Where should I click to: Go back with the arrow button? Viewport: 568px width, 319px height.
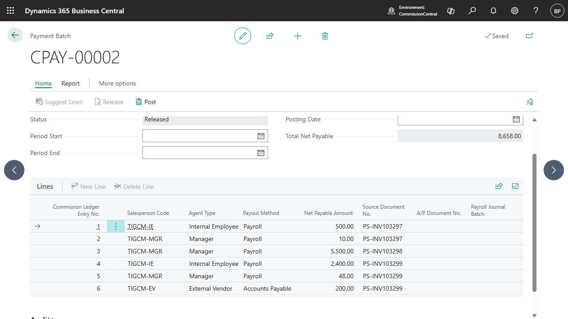point(15,35)
